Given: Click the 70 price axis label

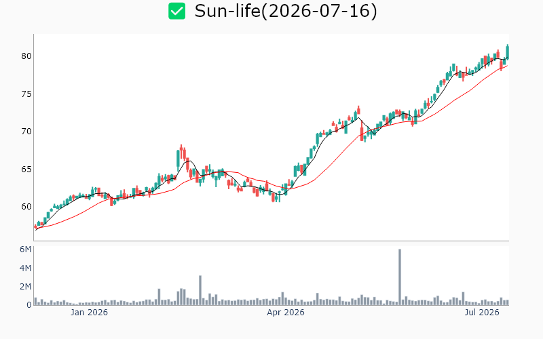Looking at the screenshot, I should pyautogui.click(x=26, y=132).
